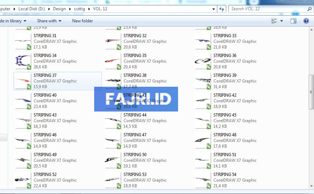Expand the arrow after cuttig in path

pos(89,9)
